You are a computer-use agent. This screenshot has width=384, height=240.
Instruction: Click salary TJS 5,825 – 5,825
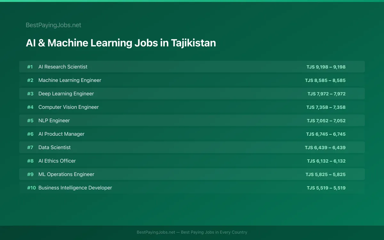325,174
